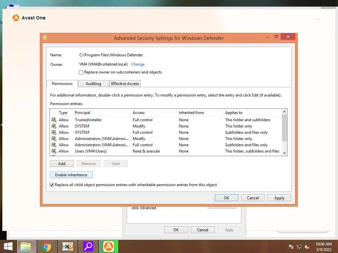Switch to Avast One from the taskbar
This screenshot has height=253, width=338.
[108, 246]
